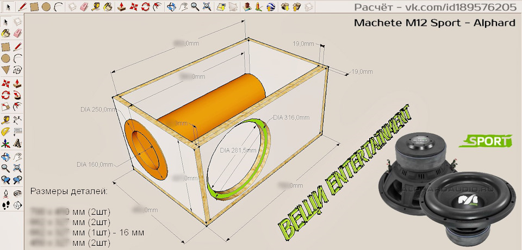Select the Rectangle tool in the top toolbar
The width and height of the screenshot is (522, 250).
(x=34, y=7)
